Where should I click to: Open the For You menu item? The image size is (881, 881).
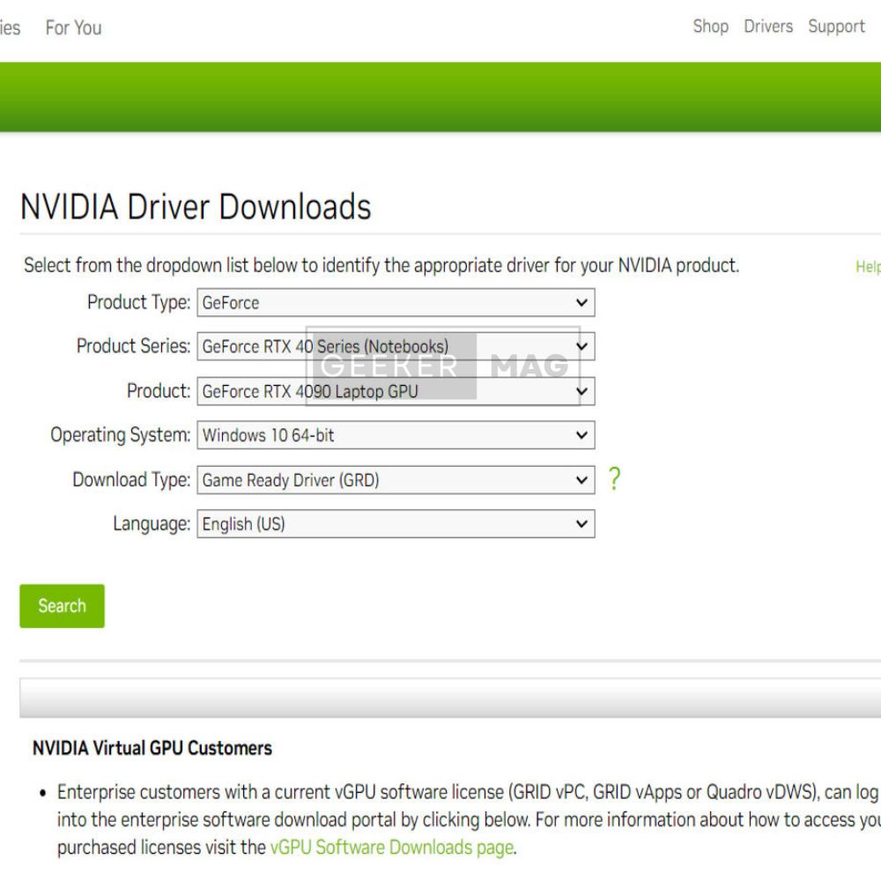tap(74, 27)
